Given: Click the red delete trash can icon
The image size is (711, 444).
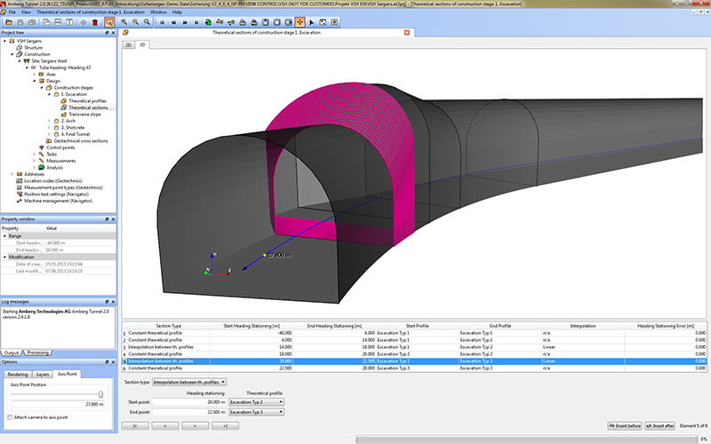Looking at the screenshot, I should 95,22.
